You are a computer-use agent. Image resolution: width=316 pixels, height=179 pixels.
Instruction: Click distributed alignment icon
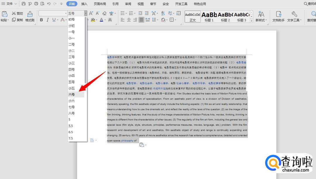(148, 20)
